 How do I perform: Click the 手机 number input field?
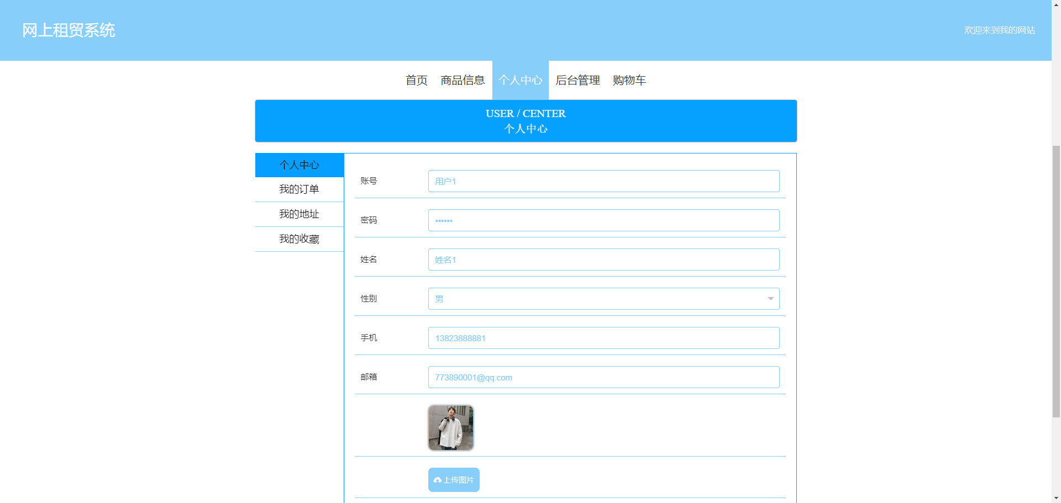[603, 338]
